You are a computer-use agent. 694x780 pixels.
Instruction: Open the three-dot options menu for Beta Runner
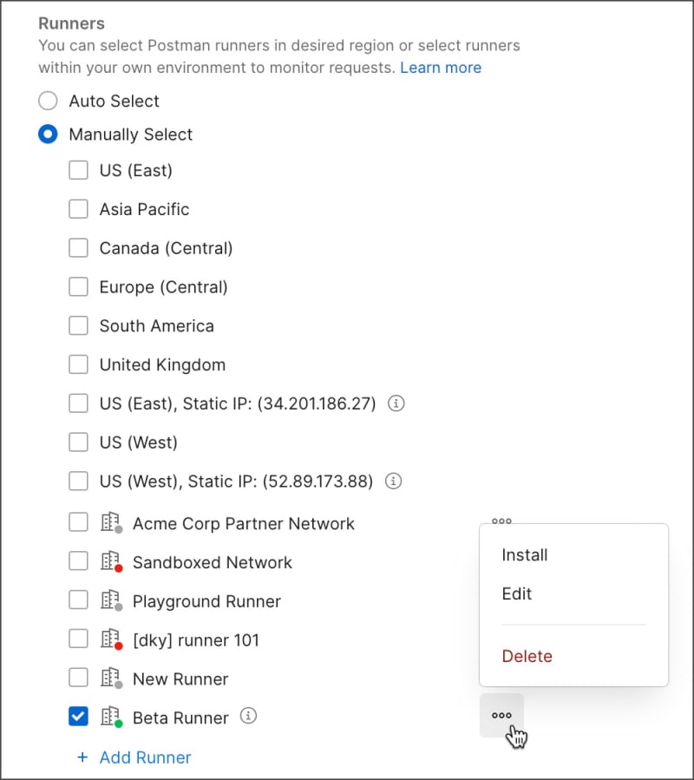(501, 715)
